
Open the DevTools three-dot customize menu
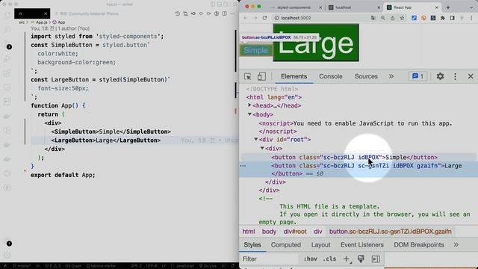(455, 76)
